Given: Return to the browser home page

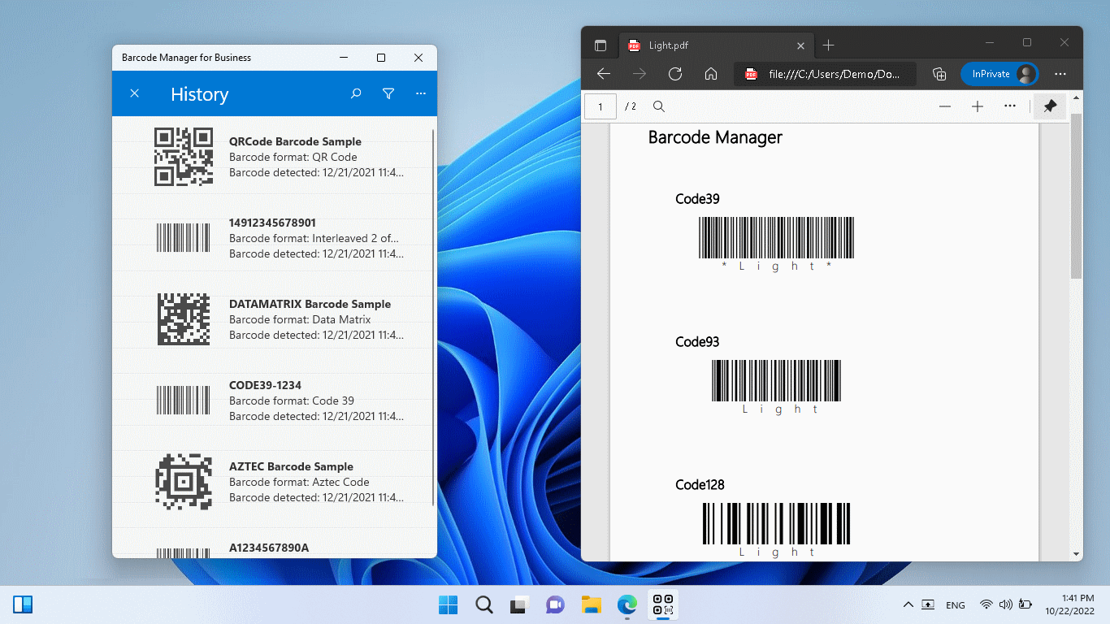Looking at the screenshot, I should (711, 73).
